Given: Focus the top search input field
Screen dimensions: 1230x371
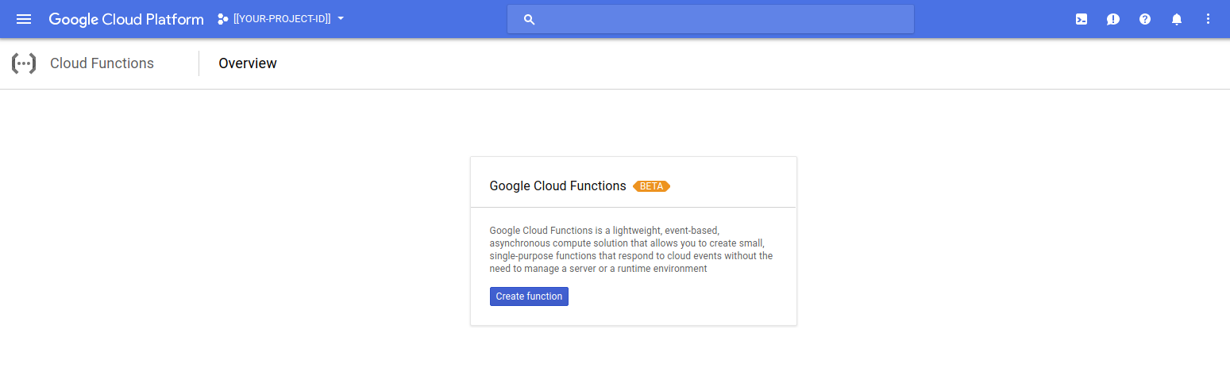Looking at the screenshot, I should (x=711, y=19).
